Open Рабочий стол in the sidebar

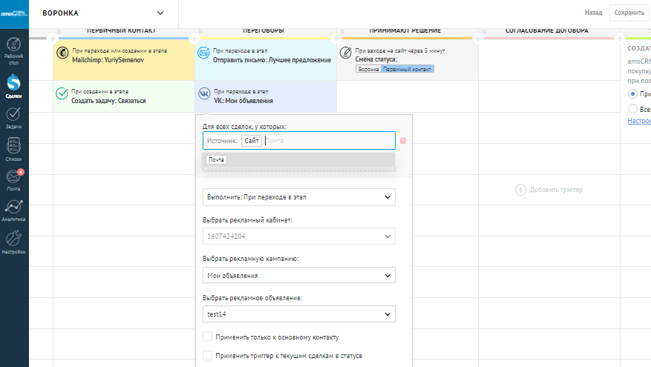(x=13, y=51)
